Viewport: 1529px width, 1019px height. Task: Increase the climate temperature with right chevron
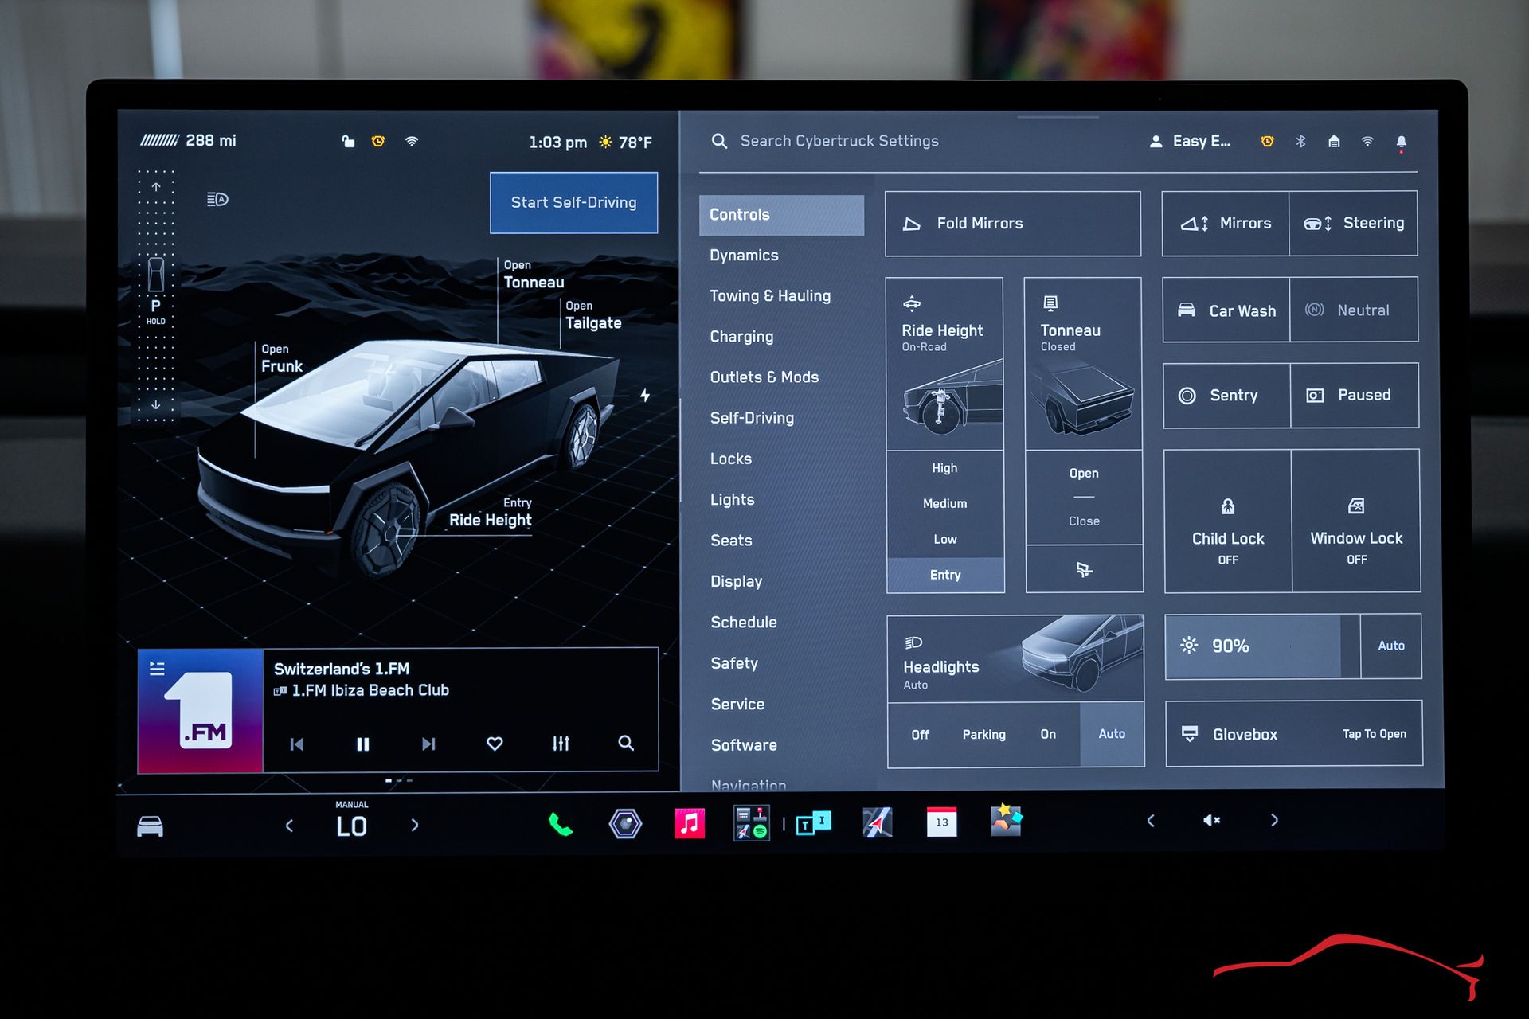tap(415, 825)
